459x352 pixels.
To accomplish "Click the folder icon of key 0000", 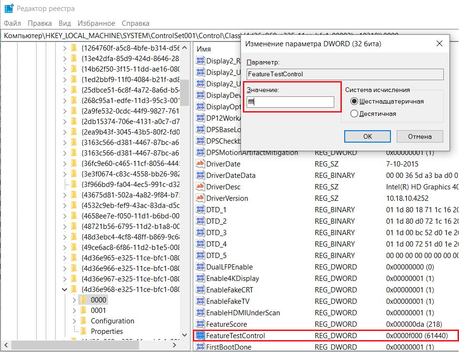I will click(x=84, y=300).
